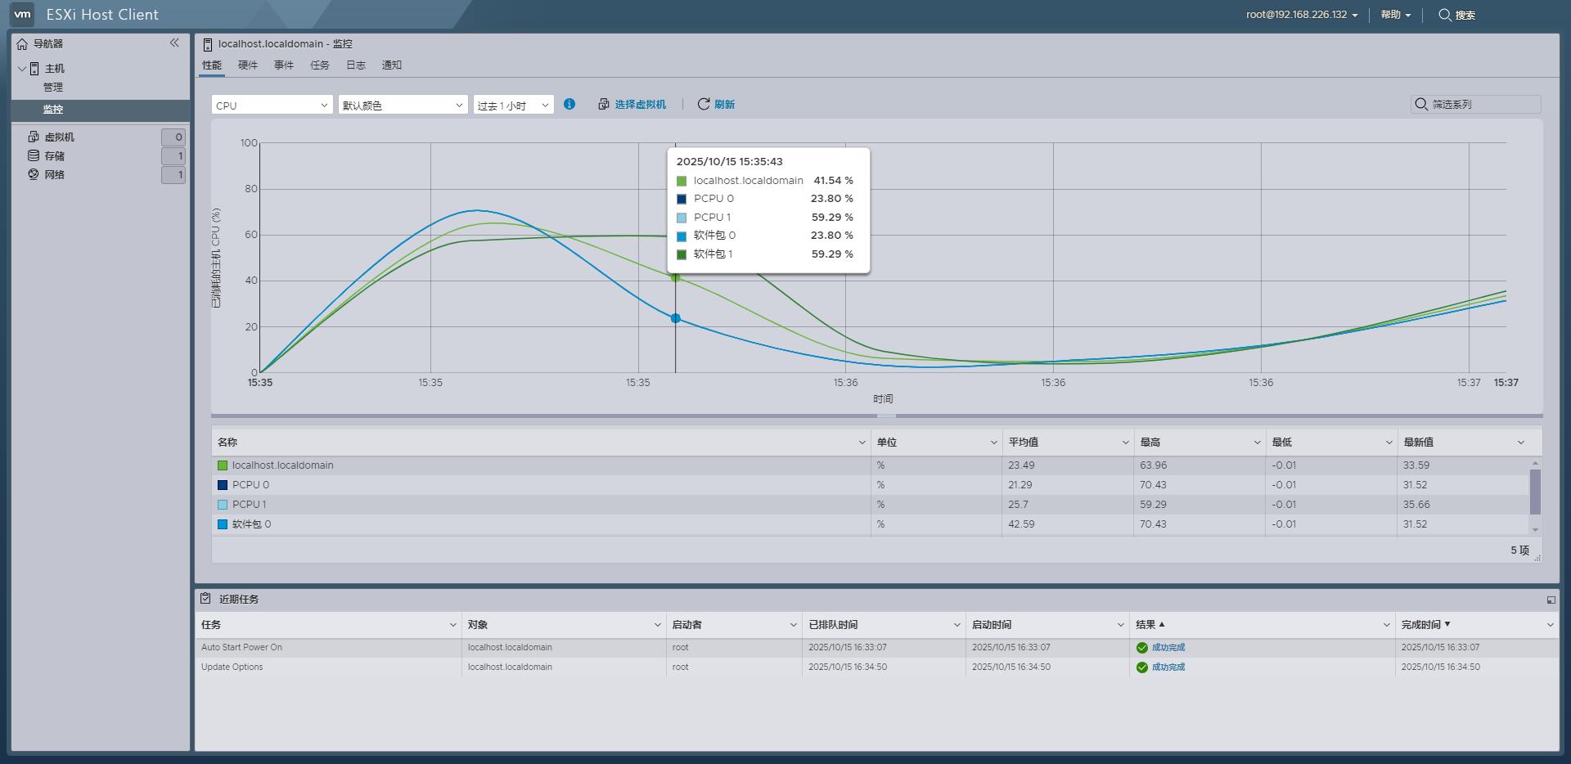Change the 过去1小时 time range dropdown
This screenshot has width=1571, height=764.
(511, 104)
